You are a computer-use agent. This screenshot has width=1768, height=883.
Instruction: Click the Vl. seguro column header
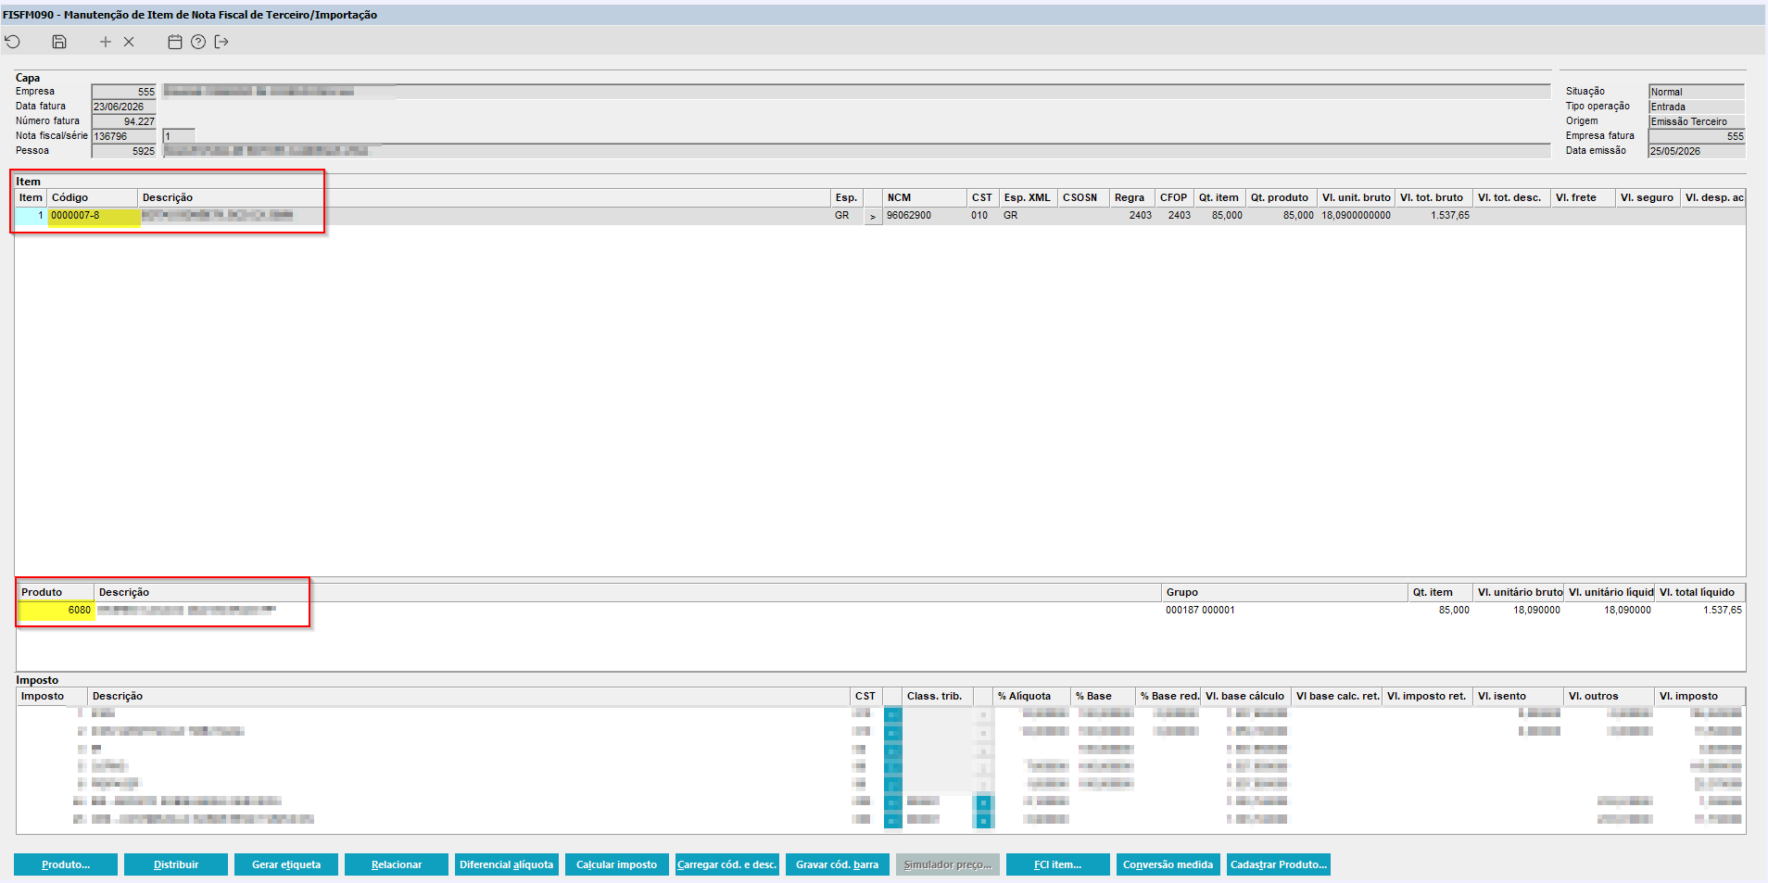(1648, 197)
